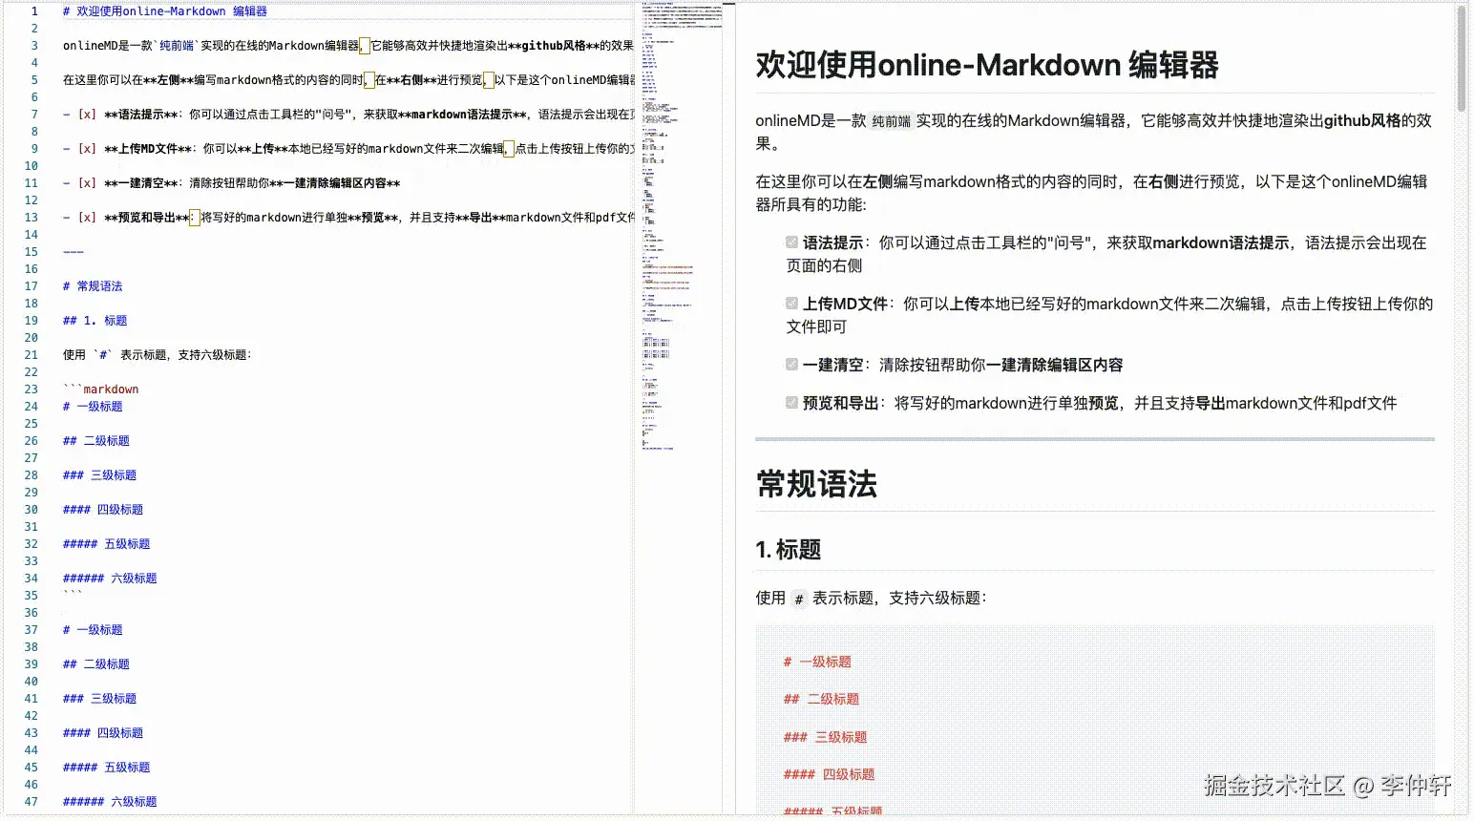The width and height of the screenshot is (1474, 821).
Task: Toggle the 上传MD文件 checkbox in preview
Action: click(791, 304)
